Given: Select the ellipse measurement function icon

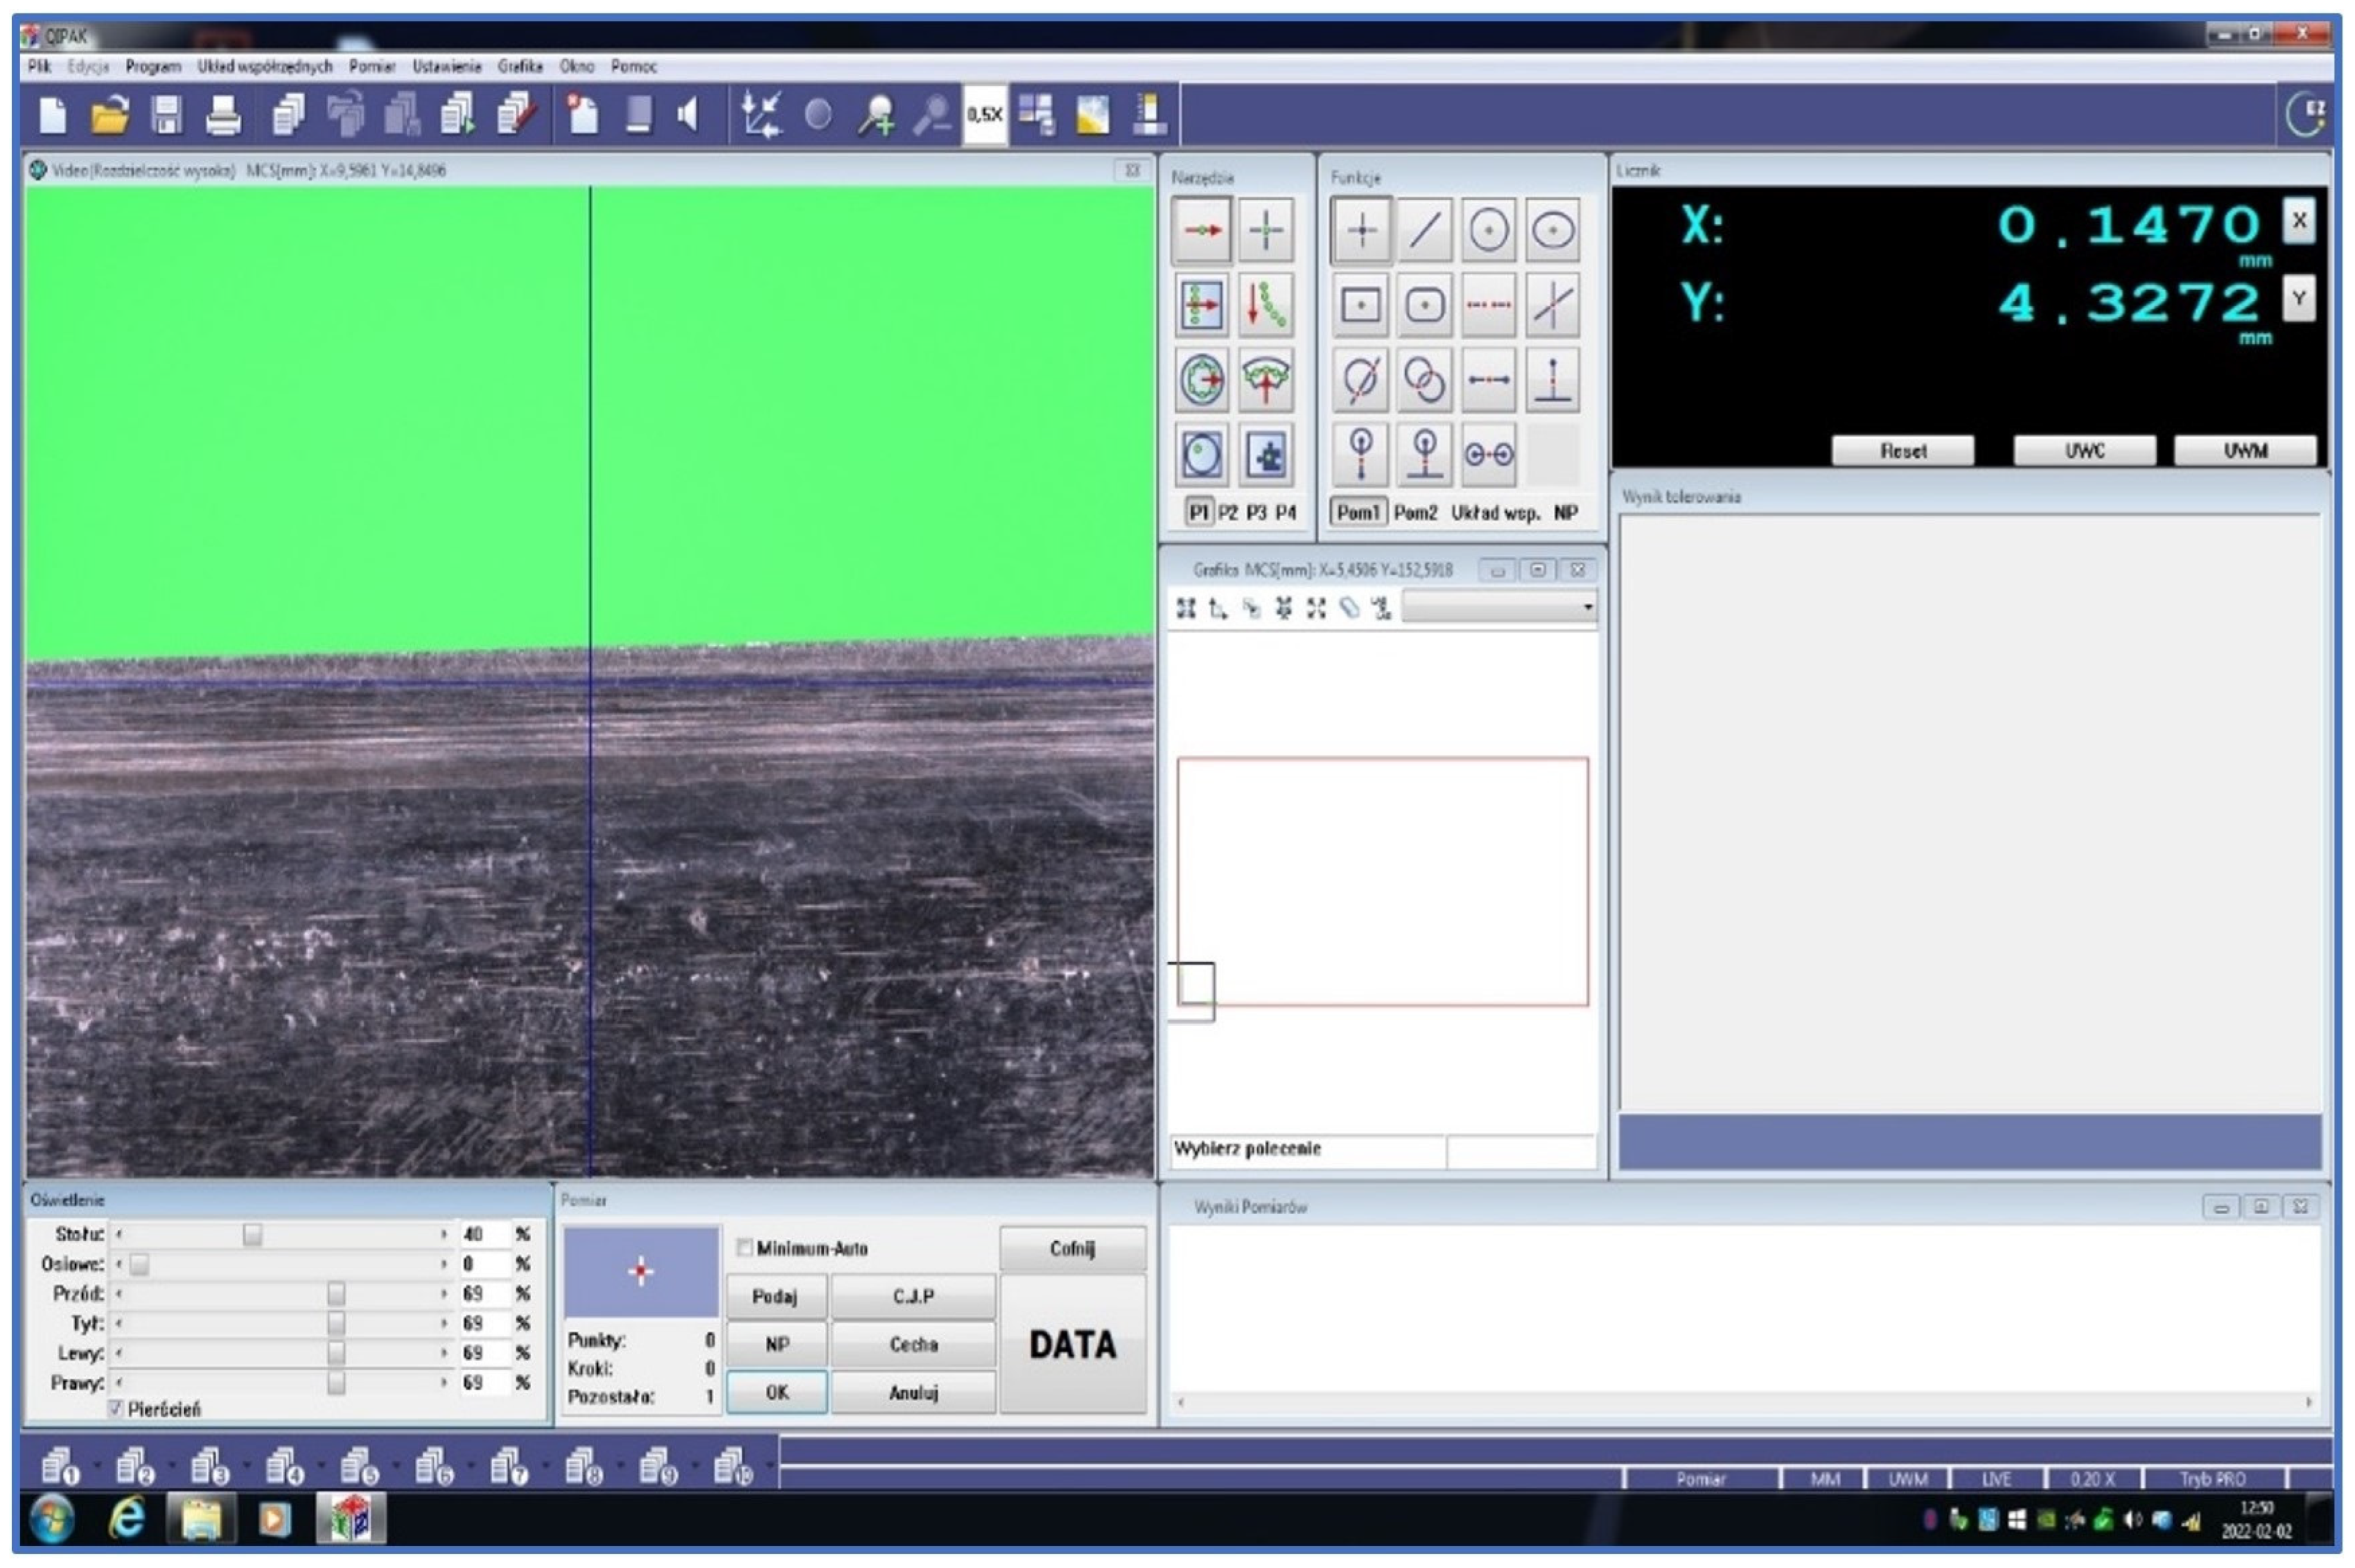Looking at the screenshot, I should point(1552,230).
